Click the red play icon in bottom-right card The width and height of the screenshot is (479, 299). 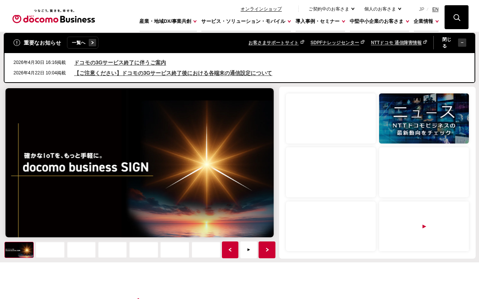pos(424,226)
